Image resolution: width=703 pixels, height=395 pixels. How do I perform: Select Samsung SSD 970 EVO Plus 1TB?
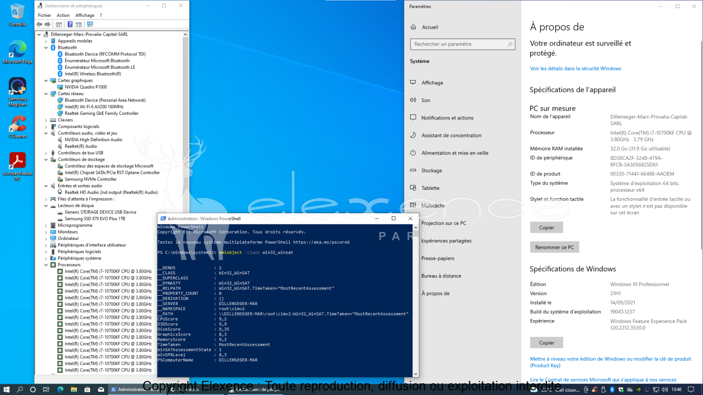coord(95,219)
